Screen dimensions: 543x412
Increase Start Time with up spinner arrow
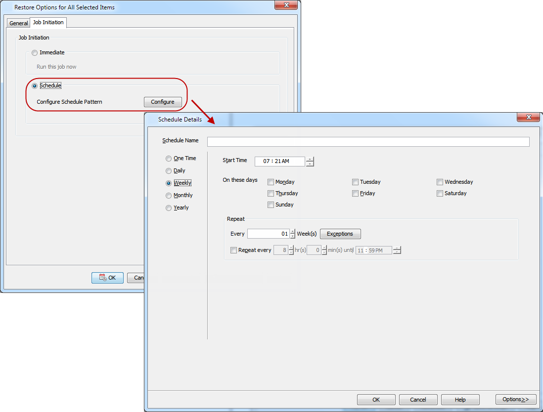[x=310, y=159]
